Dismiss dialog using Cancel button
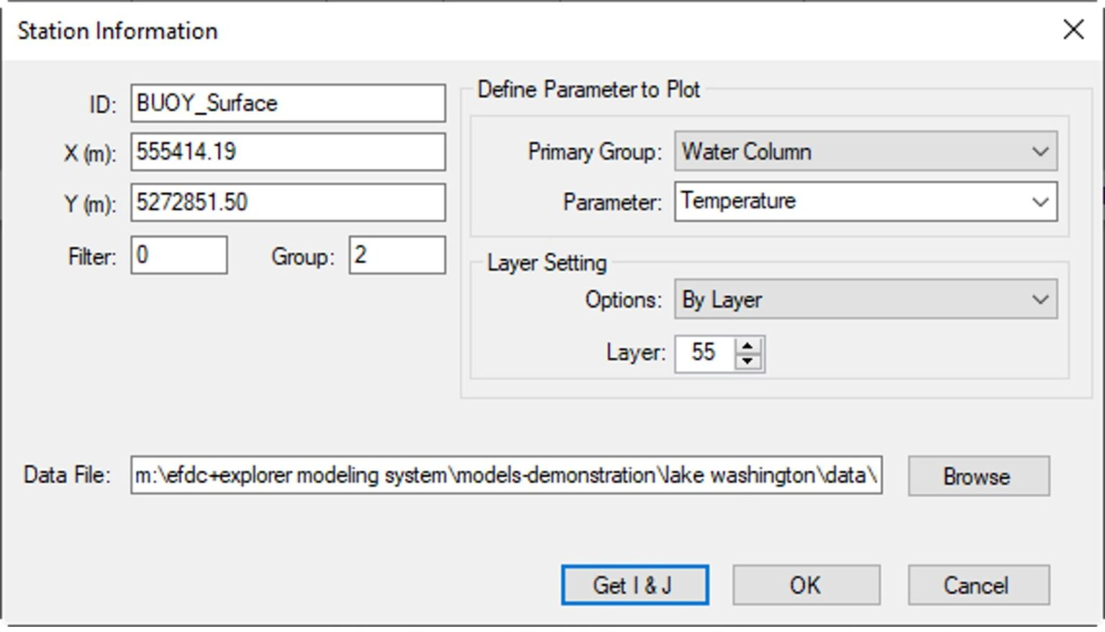The height and width of the screenshot is (632, 1105). pos(978,585)
